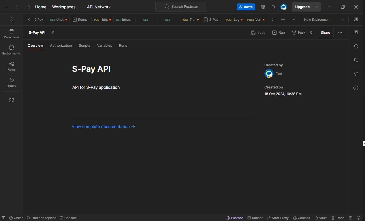The width and height of the screenshot is (365, 221).
Task: Switch to the Variables tab
Action: coord(105,46)
